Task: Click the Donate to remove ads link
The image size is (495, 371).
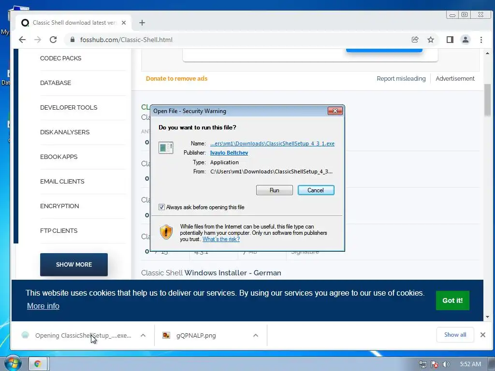Action: 176,79
